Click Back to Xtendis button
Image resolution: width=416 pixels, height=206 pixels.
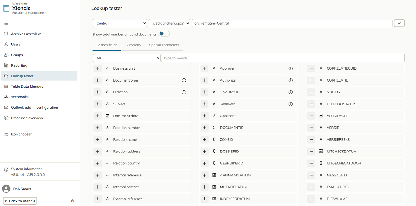click(x=20, y=201)
